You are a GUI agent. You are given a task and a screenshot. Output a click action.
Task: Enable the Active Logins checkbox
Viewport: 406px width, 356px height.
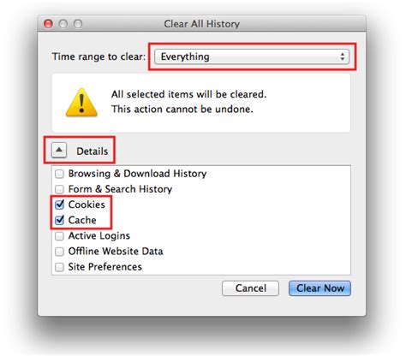pyautogui.click(x=59, y=236)
